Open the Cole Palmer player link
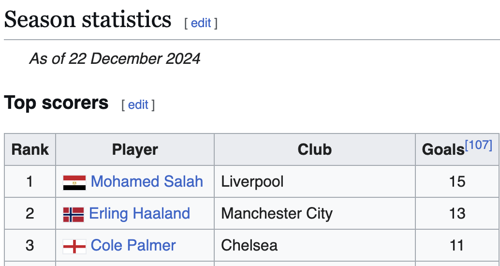 point(133,245)
